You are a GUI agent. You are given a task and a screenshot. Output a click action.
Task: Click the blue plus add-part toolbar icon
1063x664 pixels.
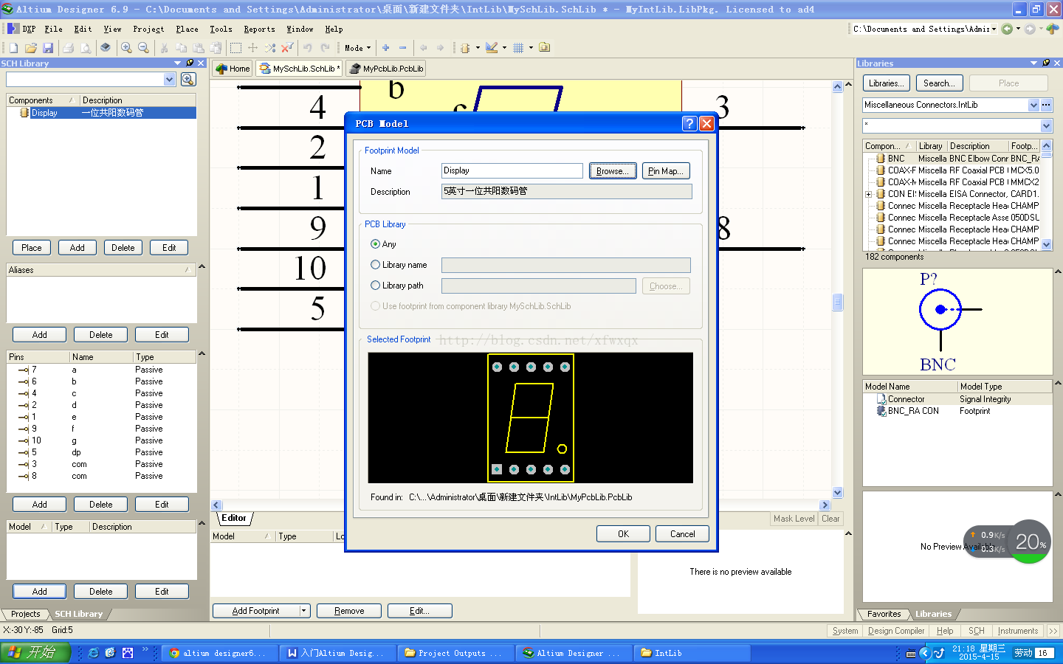[x=385, y=48]
